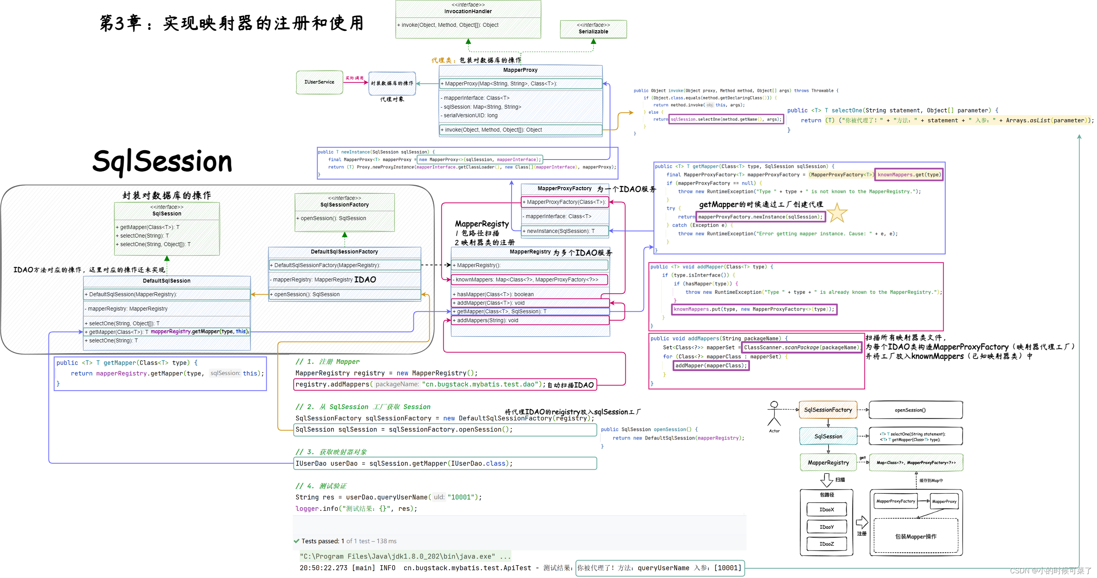Click the registry.addMappers code line
This screenshot has height=578, width=1097.
[445, 385]
